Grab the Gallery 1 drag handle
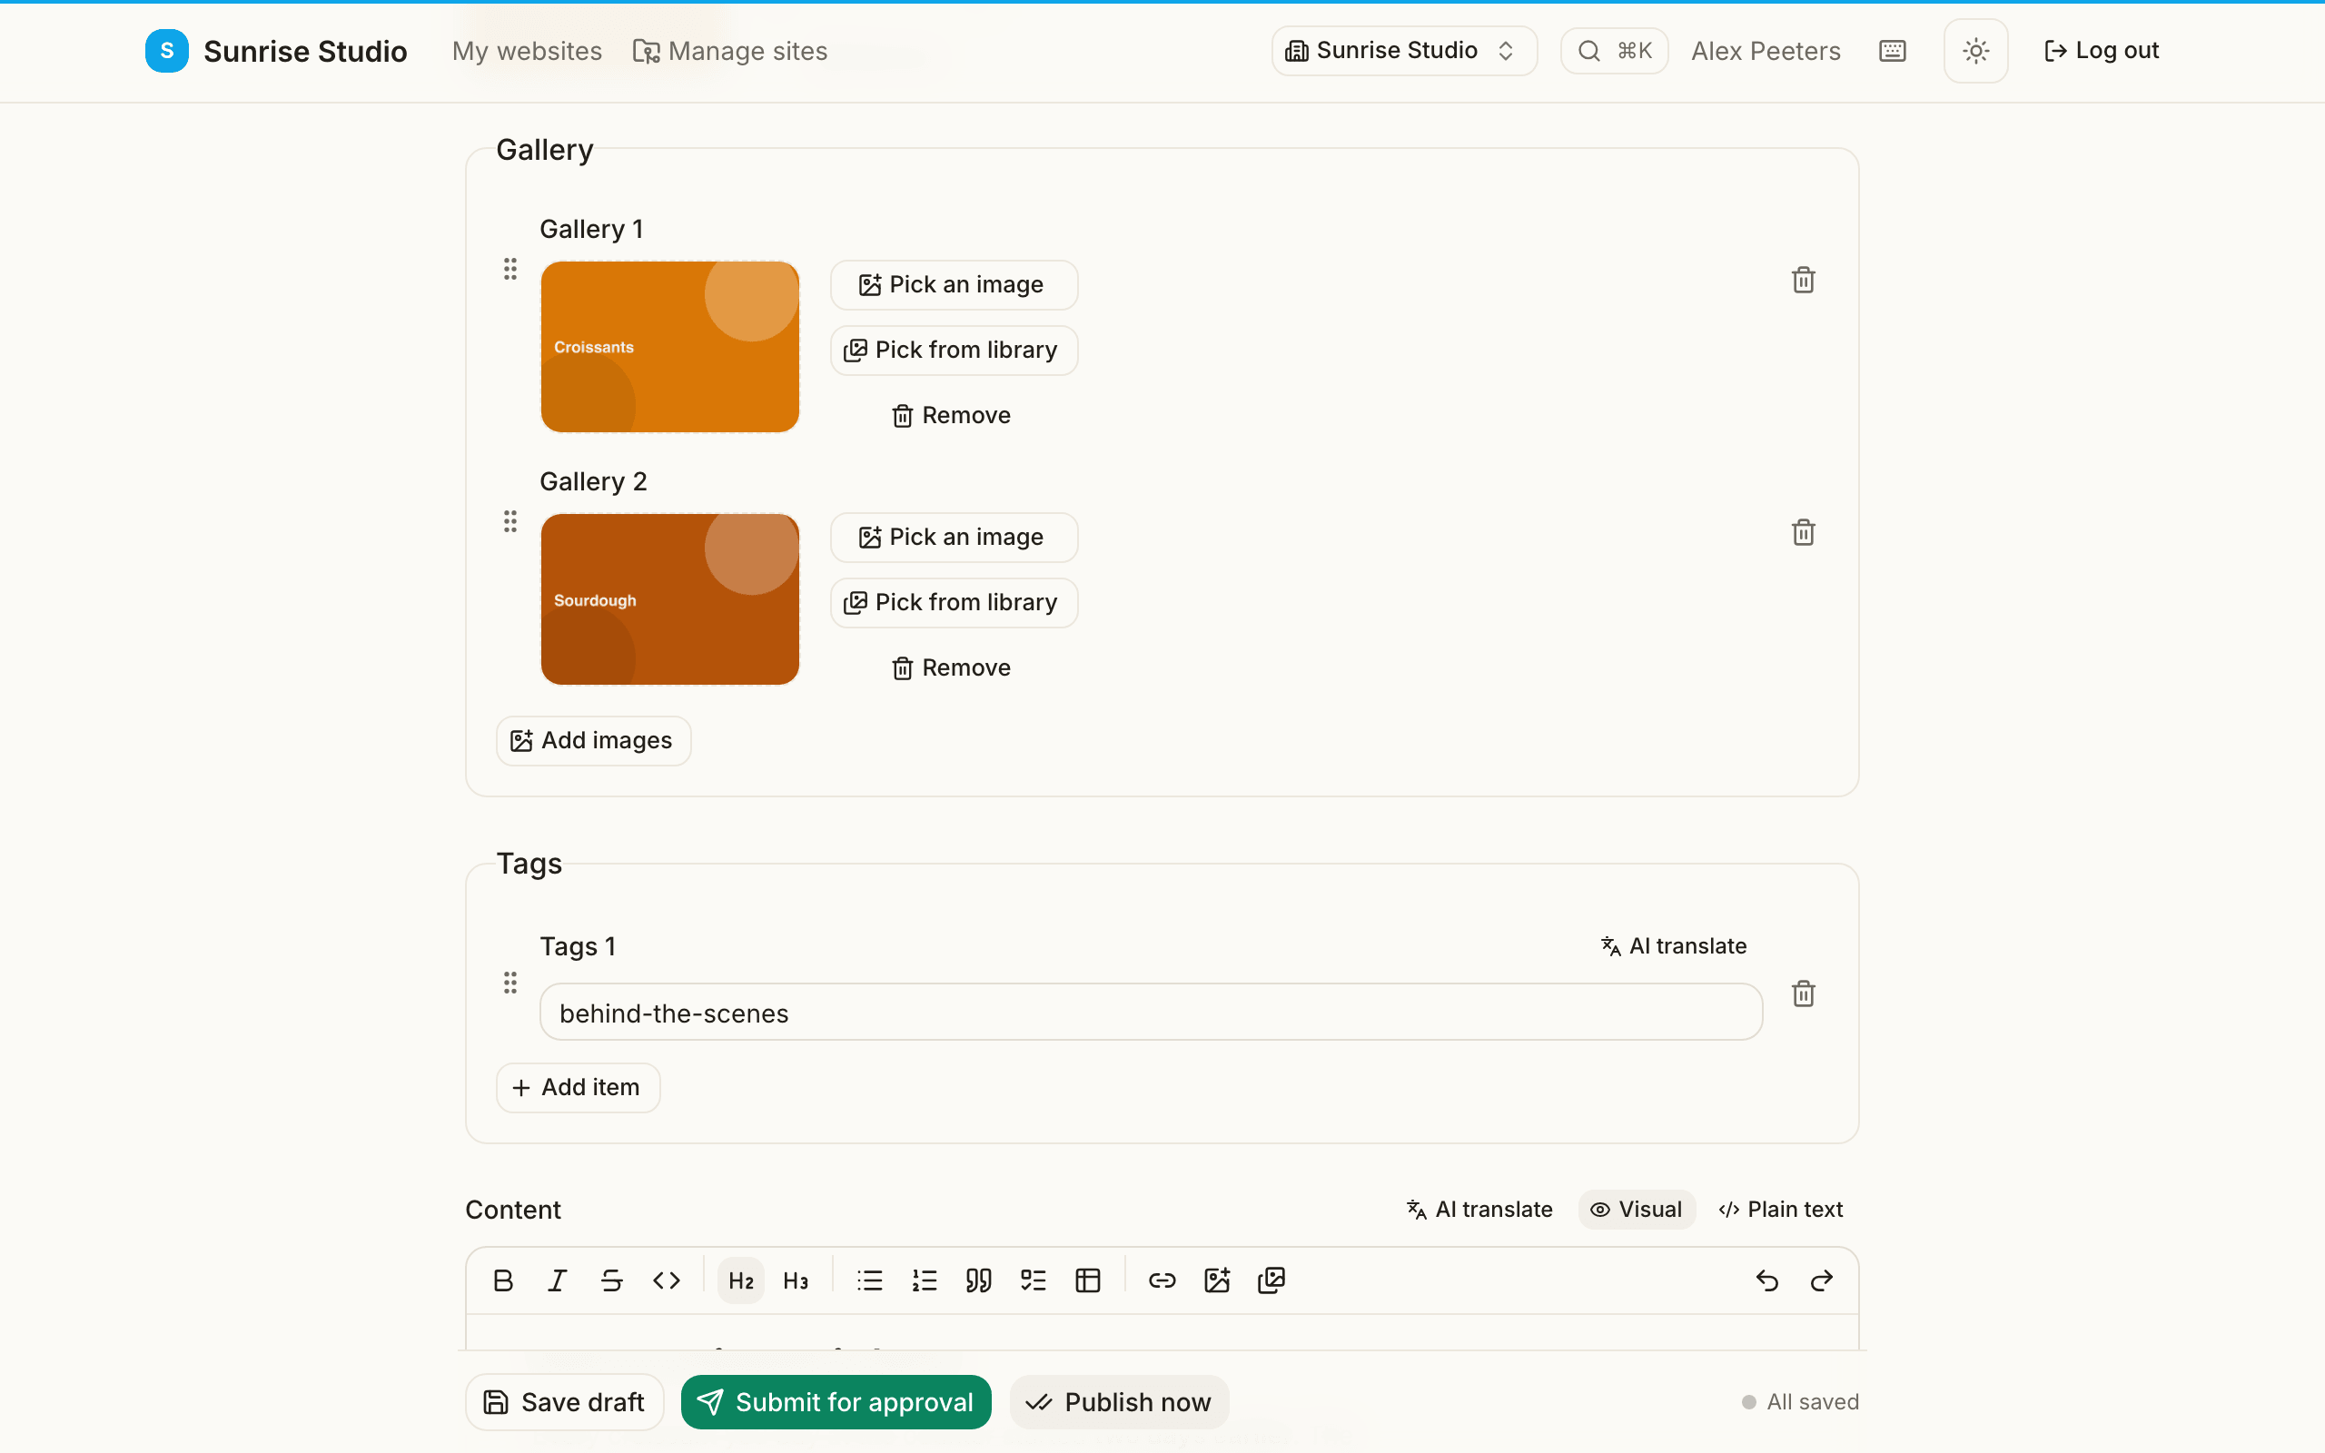The image size is (2325, 1453). coord(510,269)
